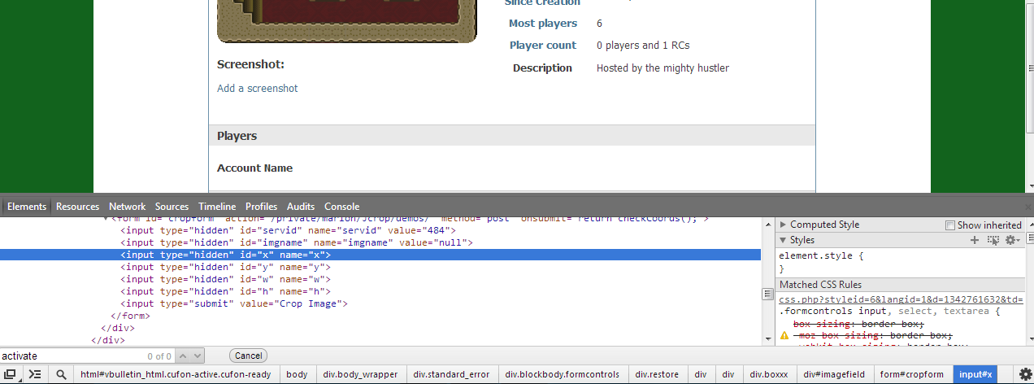
Task: Click the Players section header
Action: [x=512, y=136]
